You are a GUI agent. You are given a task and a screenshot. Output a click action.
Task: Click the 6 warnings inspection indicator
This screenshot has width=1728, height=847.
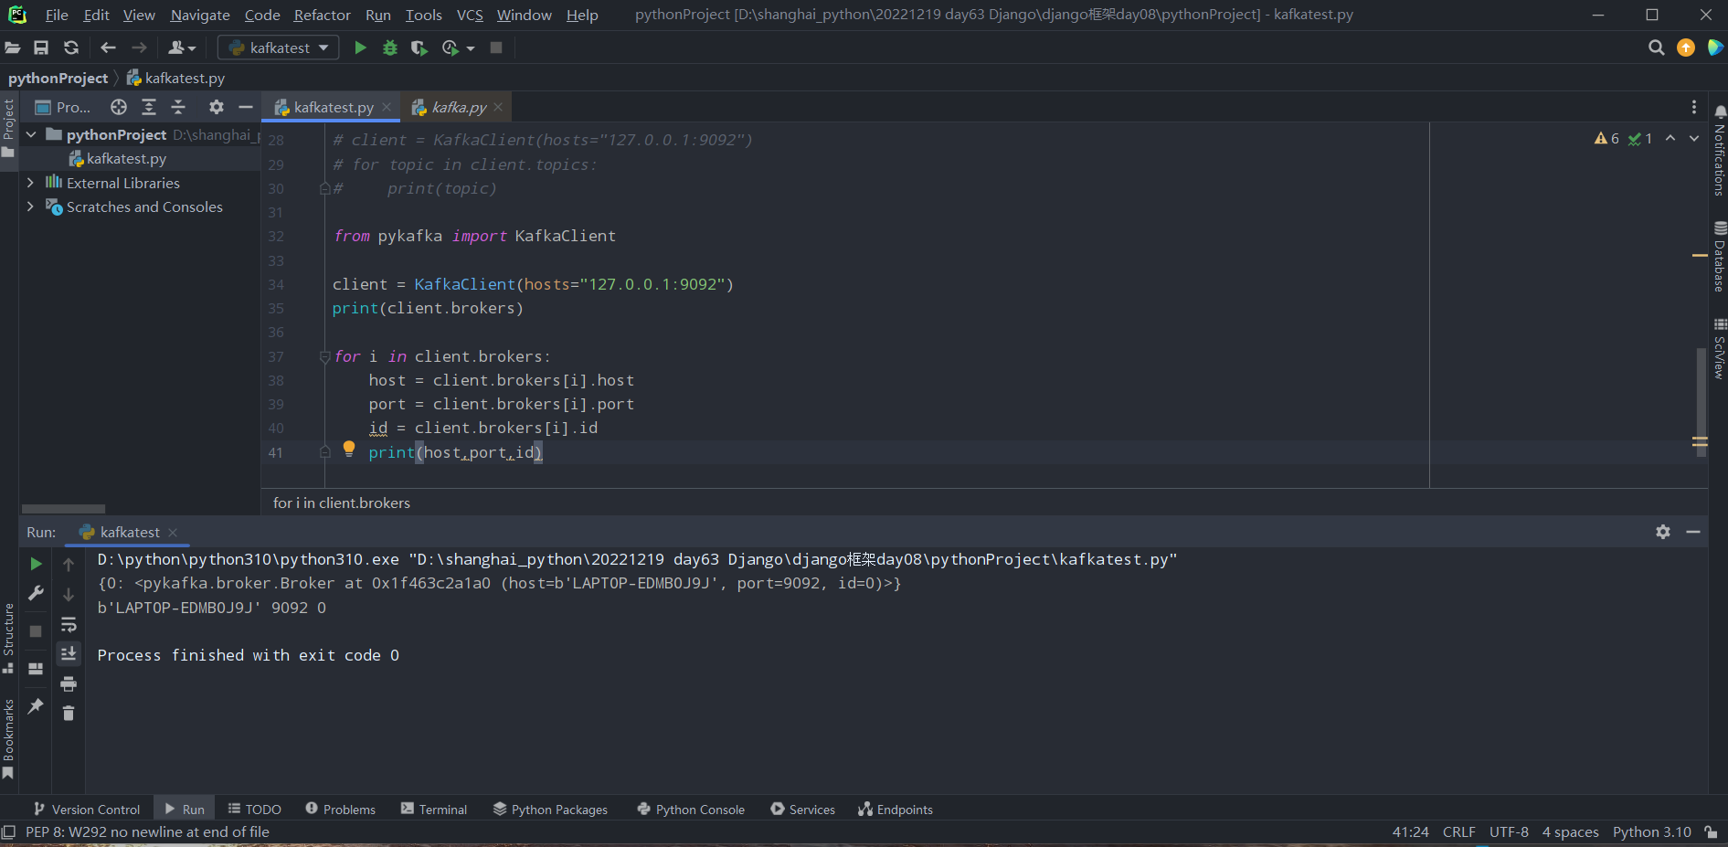[x=1606, y=139]
